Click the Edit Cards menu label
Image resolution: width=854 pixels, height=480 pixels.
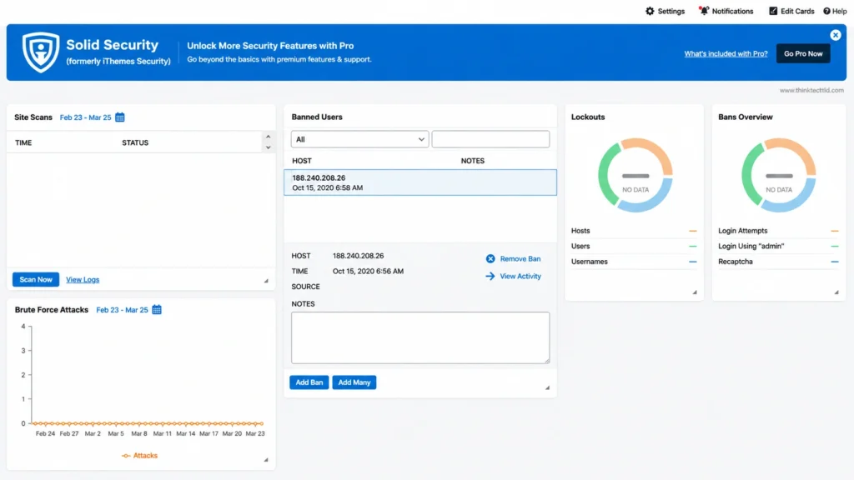[797, 11]
